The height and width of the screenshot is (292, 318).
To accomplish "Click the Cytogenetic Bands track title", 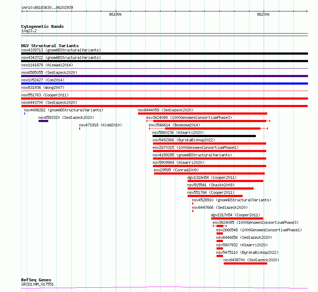I will click(x=43, y=26).
